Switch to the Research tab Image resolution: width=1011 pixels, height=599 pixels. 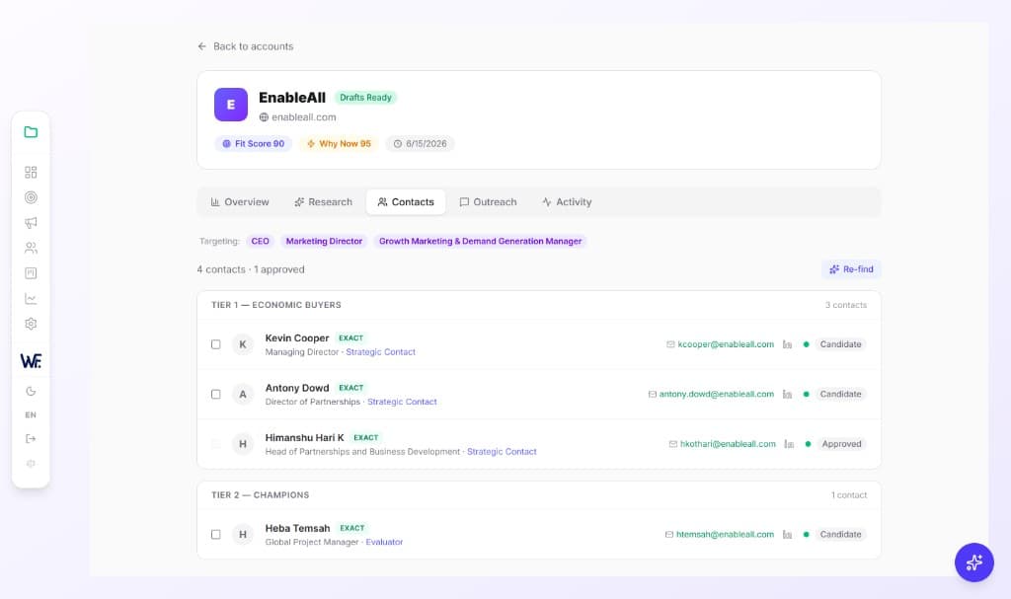coord(323,202)
